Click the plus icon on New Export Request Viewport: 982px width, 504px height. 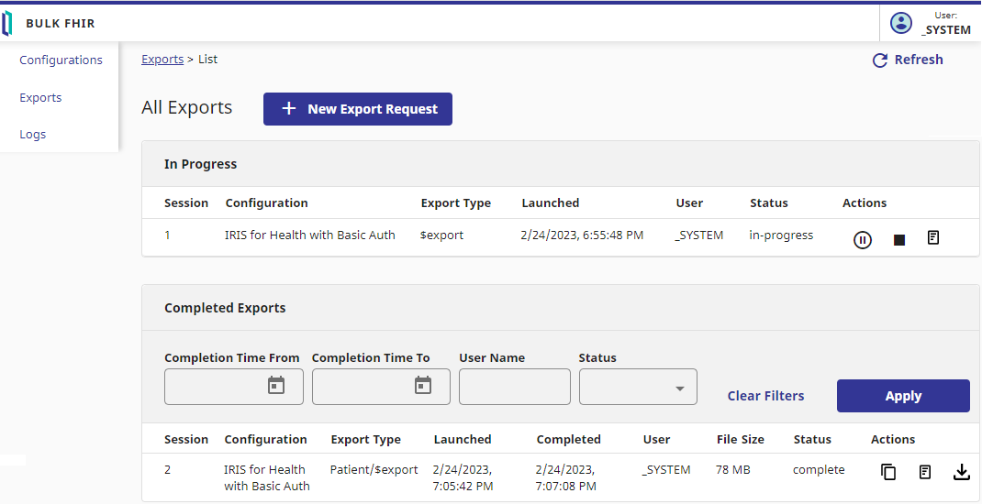288,109
